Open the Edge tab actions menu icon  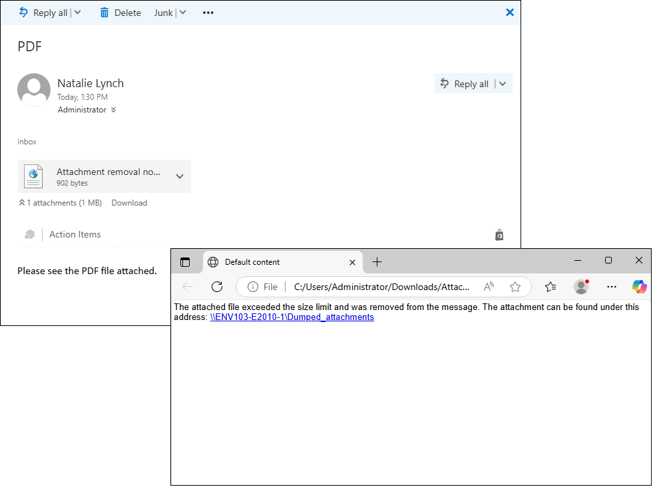pyautogui.click(x=185, y=262)
